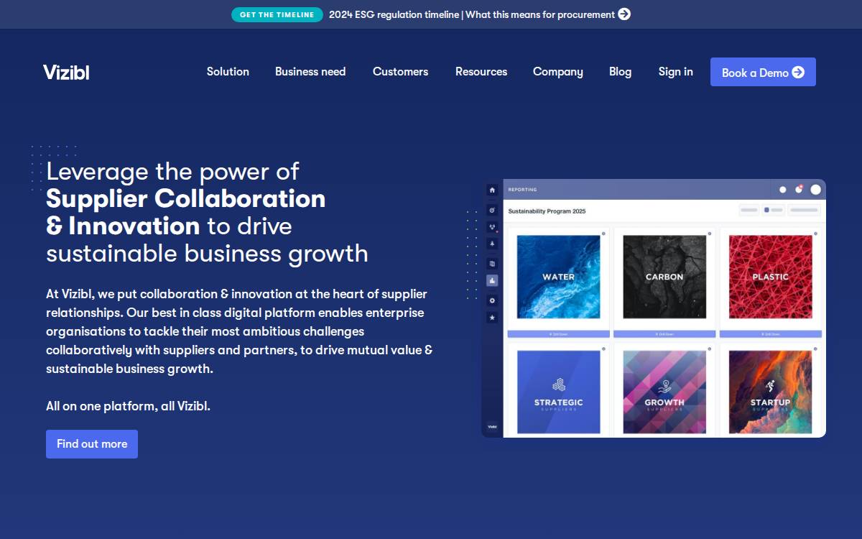The image size is (862, 539).
Task: Select the star icon in the dashboard sidebar
Action: 492,317
